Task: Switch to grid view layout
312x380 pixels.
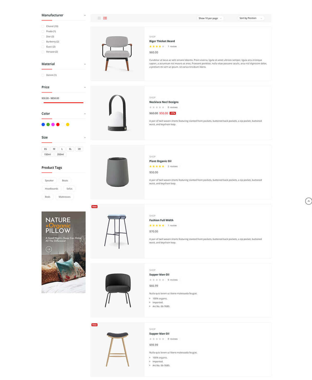Action: [x=99, y=18]
